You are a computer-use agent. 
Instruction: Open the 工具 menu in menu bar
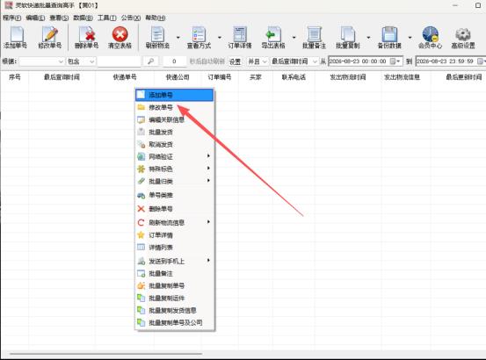tap(106, 18)
